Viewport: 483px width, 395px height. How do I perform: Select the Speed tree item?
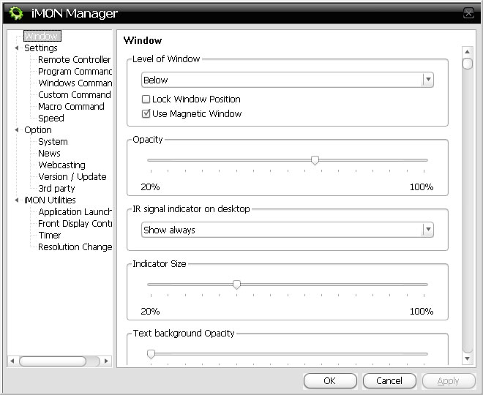[x=51, y=118]
